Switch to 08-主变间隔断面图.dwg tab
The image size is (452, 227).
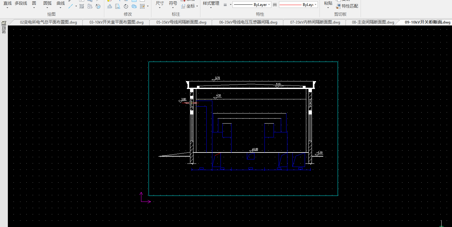[373, 22]
